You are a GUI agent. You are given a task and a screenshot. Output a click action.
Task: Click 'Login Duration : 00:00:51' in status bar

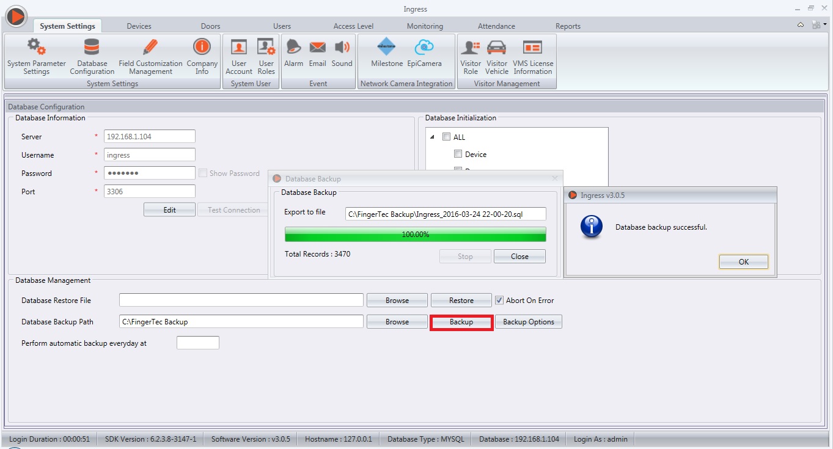(x=50, y=439)
